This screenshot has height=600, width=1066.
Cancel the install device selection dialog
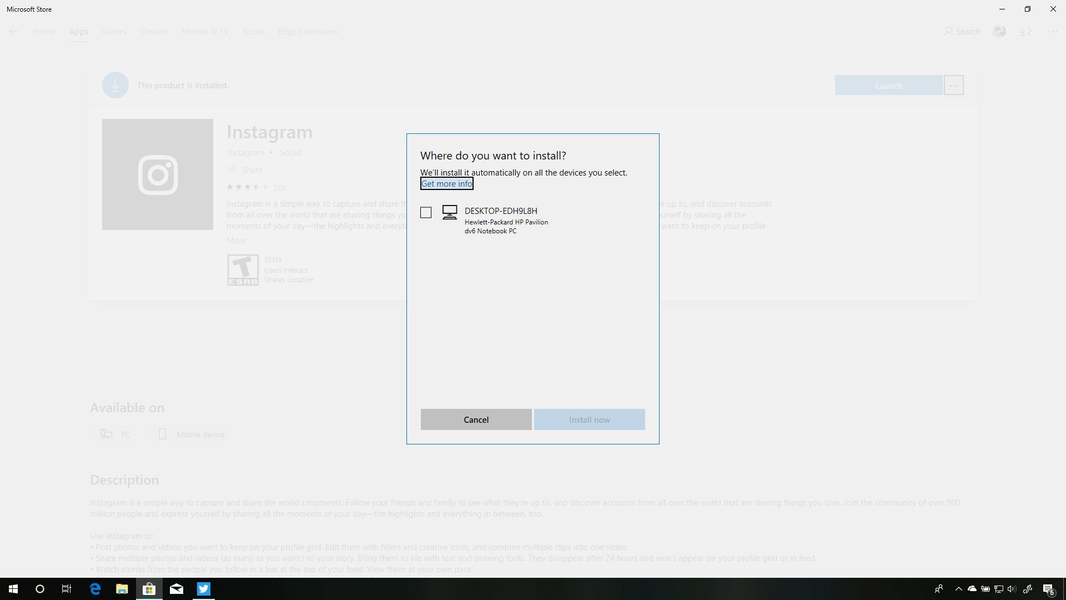[475, 419]
